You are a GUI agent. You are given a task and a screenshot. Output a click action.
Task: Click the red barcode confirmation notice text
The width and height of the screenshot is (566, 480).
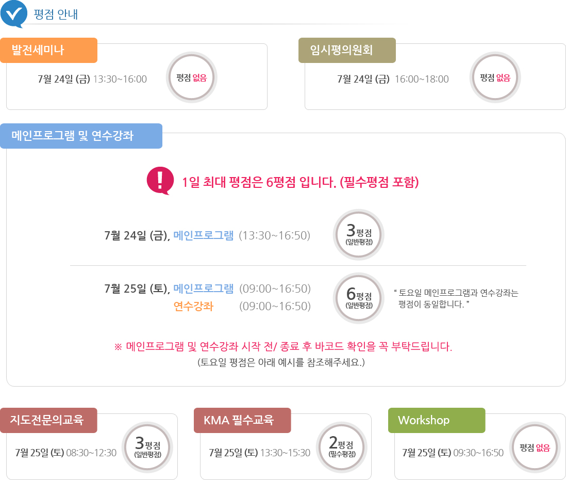tap(282, 347)
